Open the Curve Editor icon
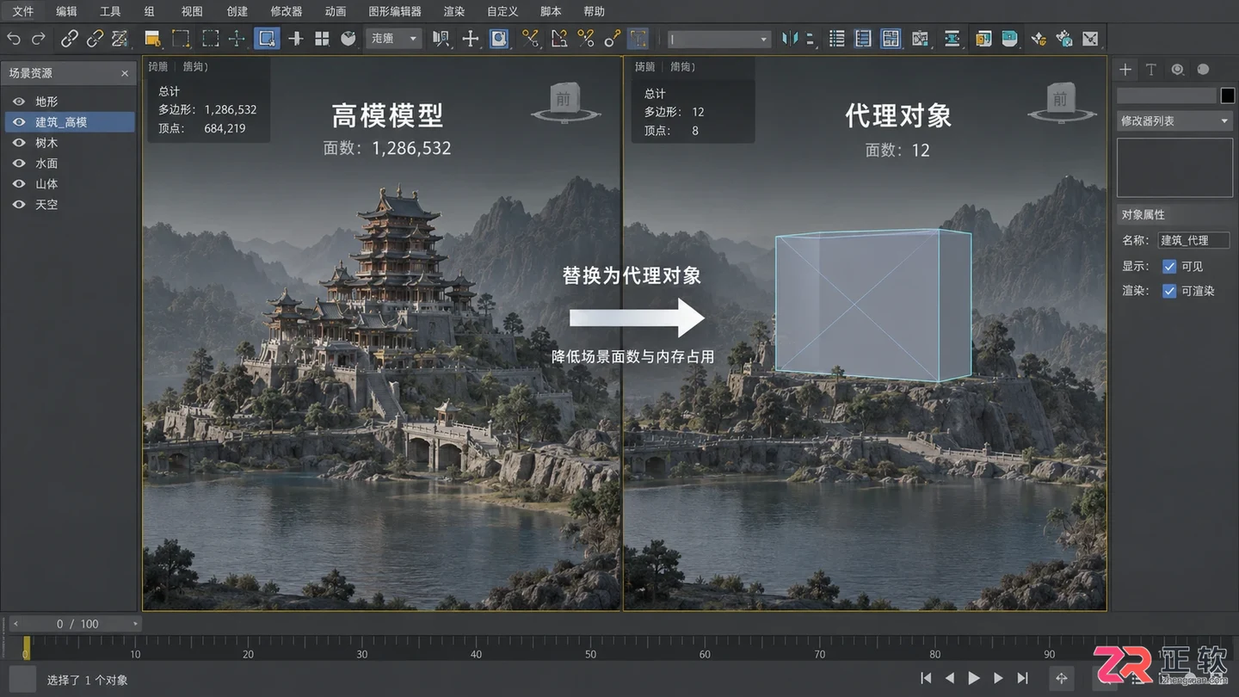This screenshot has height=697, width=1239. 921,39
